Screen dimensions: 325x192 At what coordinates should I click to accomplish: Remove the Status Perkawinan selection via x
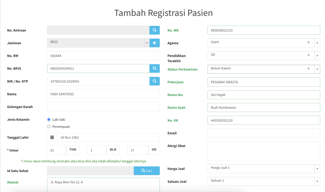click(308, 69)
